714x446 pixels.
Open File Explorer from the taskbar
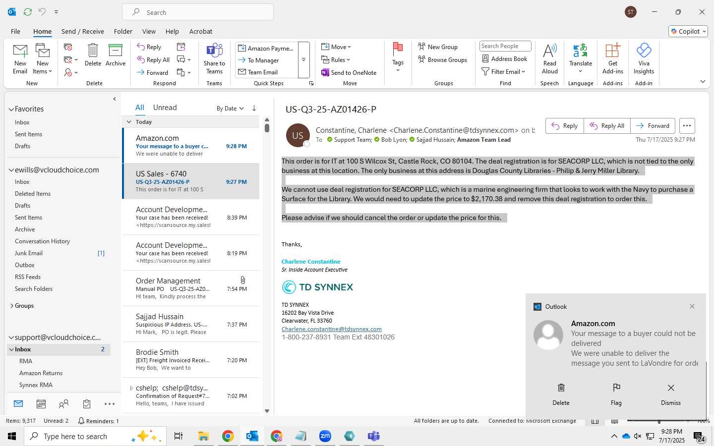click(203, 436)
